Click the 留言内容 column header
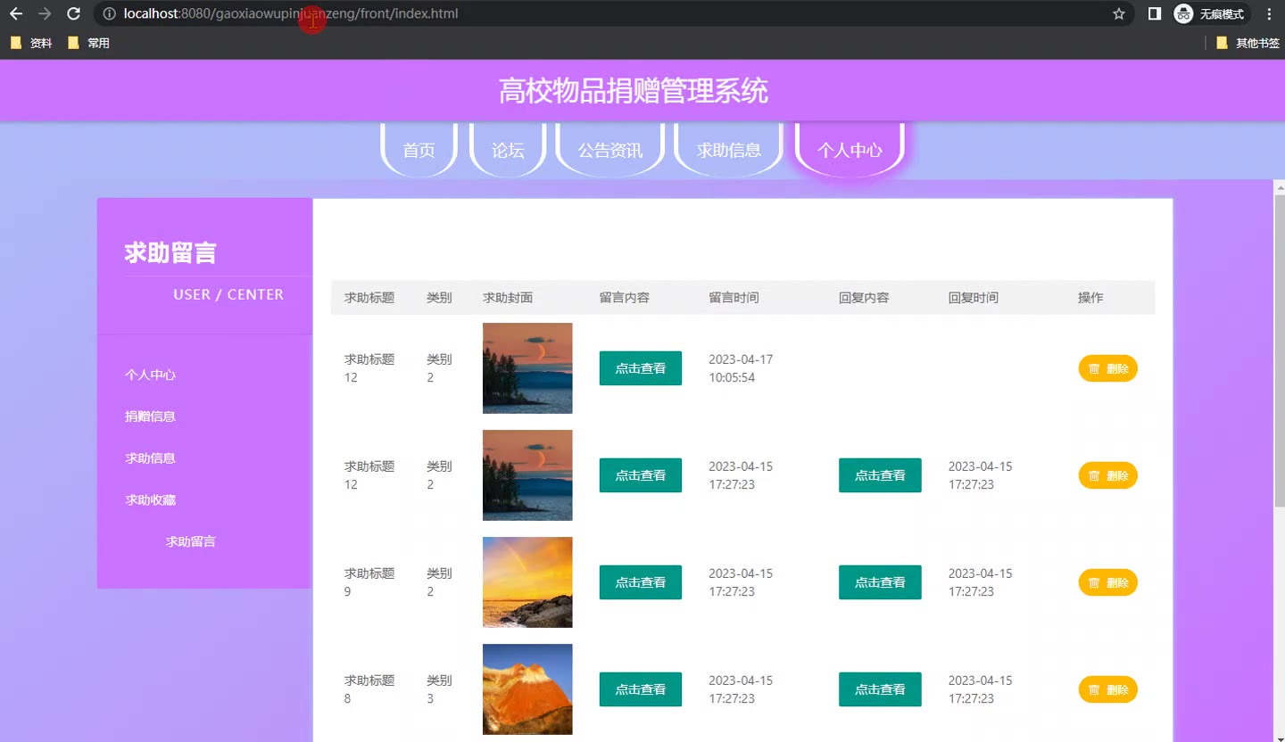Image resolution: width=1285 pixels, height=742 pixels. (x=625, y=298)
